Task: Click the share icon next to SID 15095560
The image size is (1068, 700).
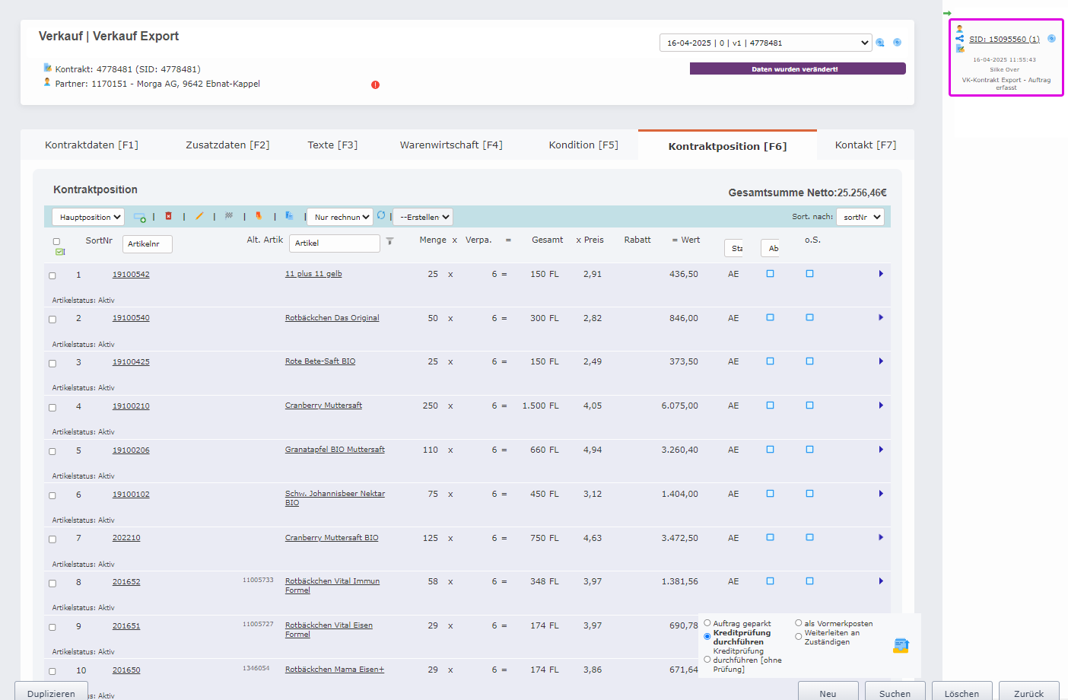Action: 960,39
